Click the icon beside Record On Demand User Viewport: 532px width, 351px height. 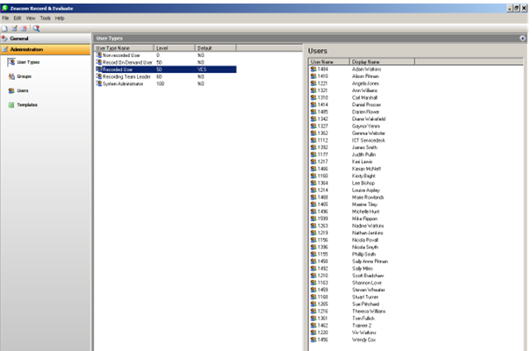point(99,62)
